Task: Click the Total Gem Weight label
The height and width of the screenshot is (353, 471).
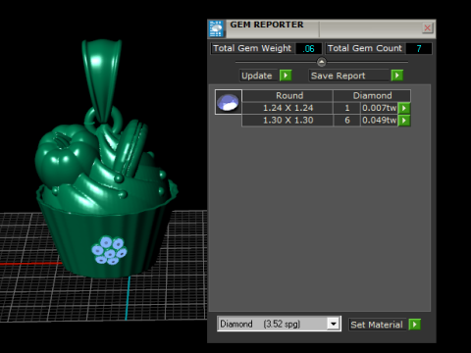Action: (252, 48)
